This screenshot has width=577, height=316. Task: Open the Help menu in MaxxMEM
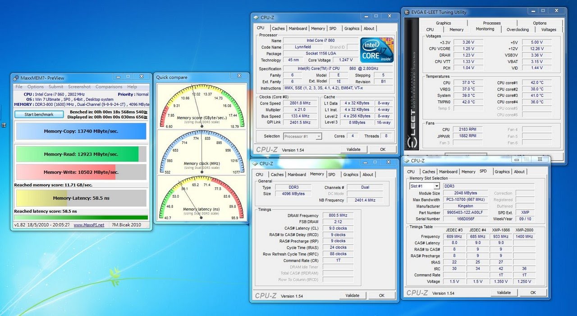132,87
